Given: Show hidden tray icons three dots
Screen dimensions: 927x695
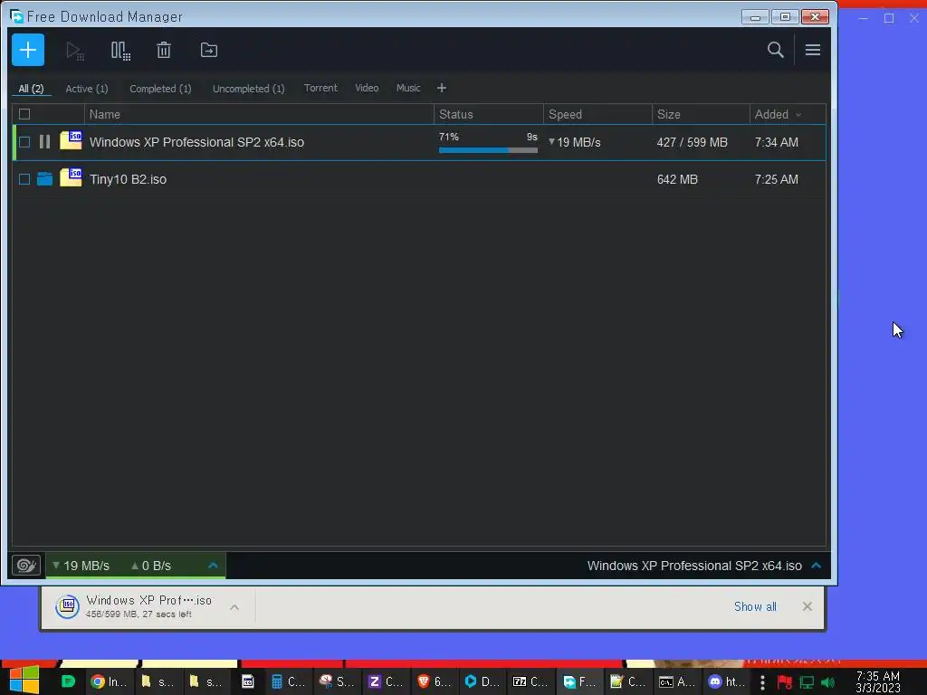Looking at the screenshot, I should pyautogui.click(x=762, y=682).
